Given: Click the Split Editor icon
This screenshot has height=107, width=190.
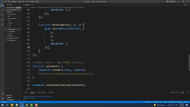Looking at the screenshot, I should (x=185, y=5).
